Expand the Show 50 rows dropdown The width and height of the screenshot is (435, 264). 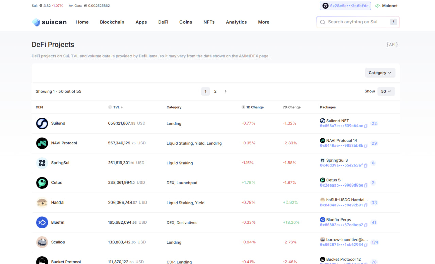386,91
